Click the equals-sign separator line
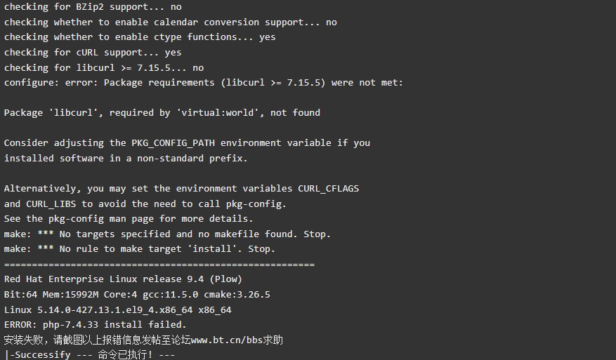 pyautogui.click(x=159, y=265)
